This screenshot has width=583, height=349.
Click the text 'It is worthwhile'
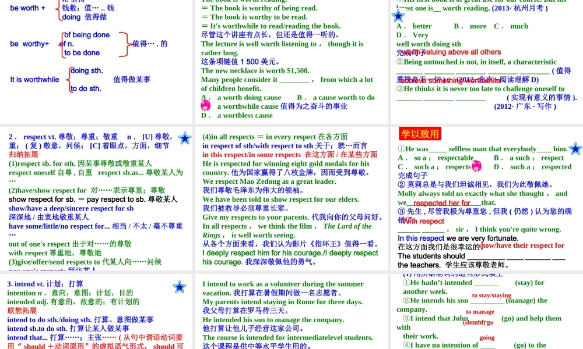34,79
